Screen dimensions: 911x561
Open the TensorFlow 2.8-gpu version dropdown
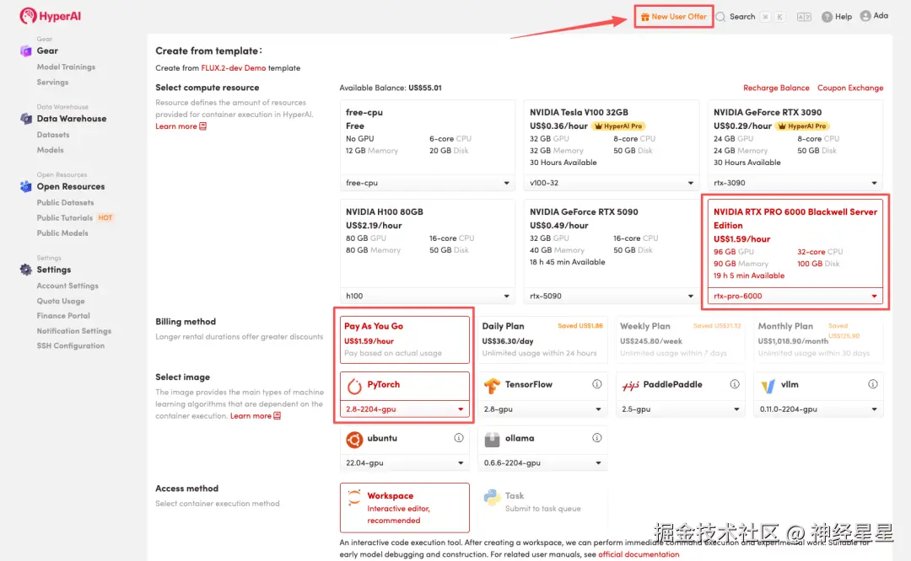pos(542,409)
